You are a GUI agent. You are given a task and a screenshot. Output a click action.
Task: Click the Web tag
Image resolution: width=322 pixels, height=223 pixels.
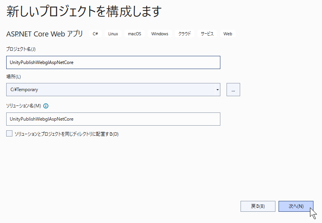pyautogui.click(x=228, y=34)
